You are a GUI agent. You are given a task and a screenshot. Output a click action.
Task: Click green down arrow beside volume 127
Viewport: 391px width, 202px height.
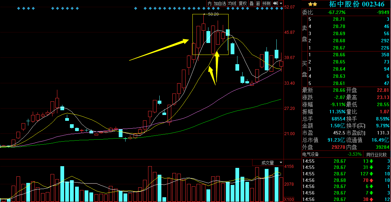point(371,174)
